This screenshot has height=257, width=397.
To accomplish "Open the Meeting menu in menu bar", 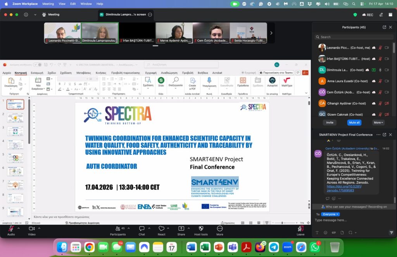I will tap(48, 4).
